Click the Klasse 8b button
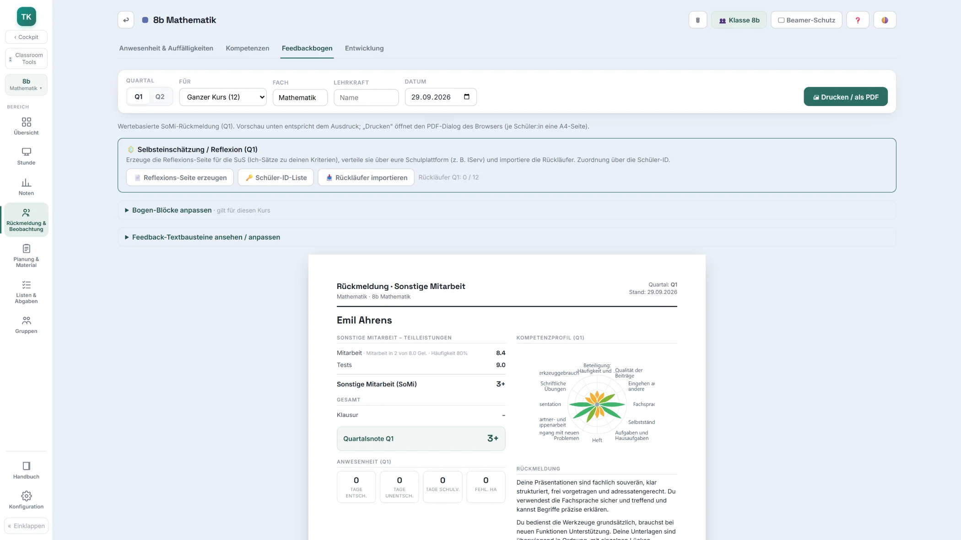The height and width of the screenshot is (540, 961). (x=739, y=20)
